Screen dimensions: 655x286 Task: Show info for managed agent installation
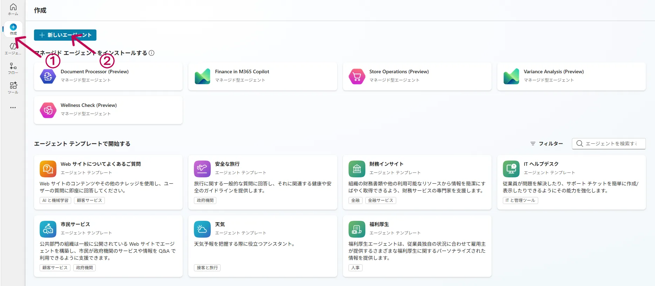click(x=151, y=53)
